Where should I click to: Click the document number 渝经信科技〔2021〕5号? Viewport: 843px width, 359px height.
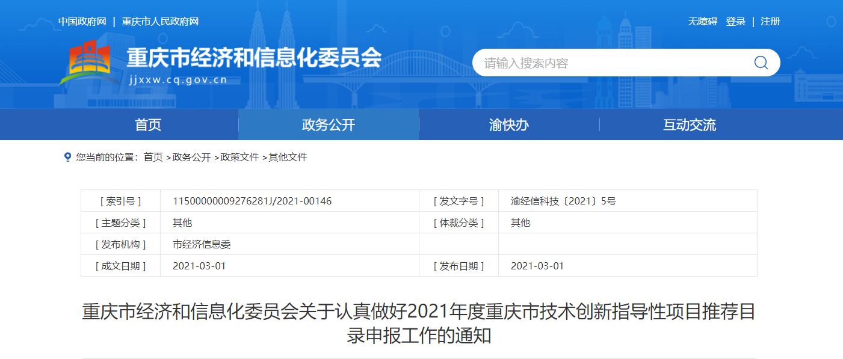(563, 201)
